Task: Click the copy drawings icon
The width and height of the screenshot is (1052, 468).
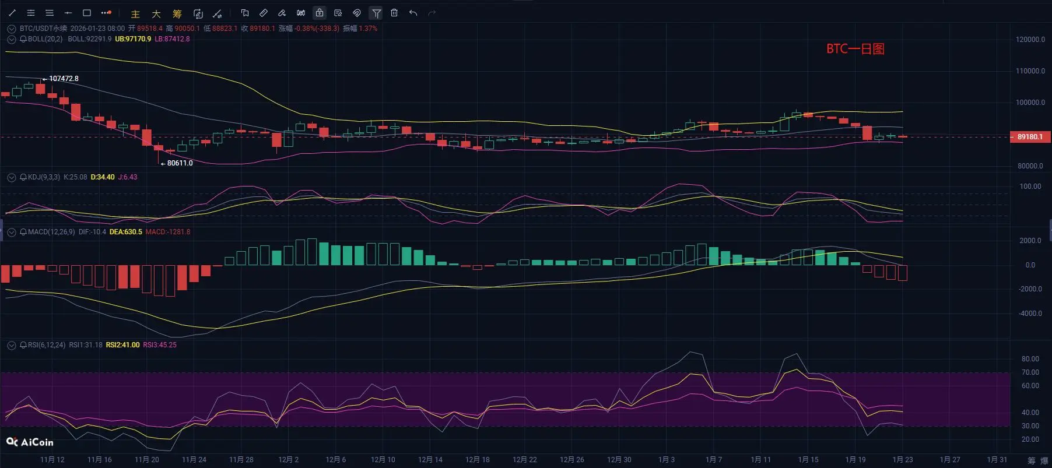Action: 245,13
